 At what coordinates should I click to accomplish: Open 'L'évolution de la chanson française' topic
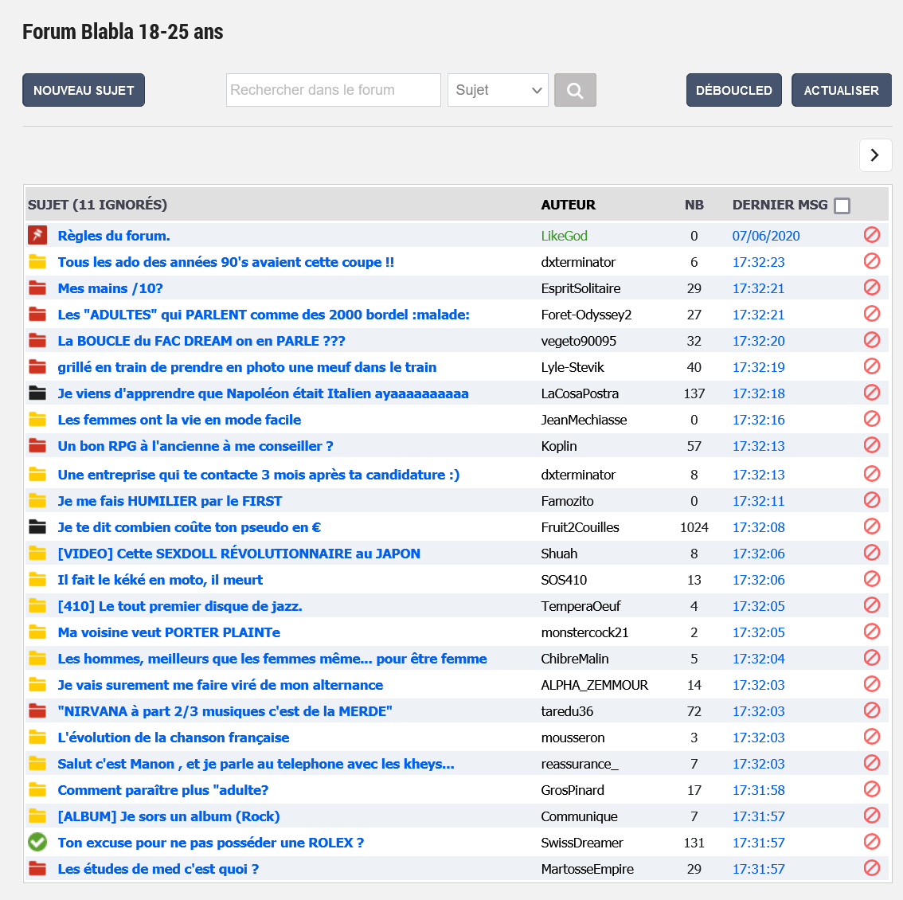[174, 738]
